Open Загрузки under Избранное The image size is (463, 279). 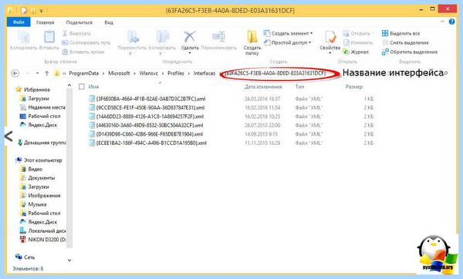[35, 99]
